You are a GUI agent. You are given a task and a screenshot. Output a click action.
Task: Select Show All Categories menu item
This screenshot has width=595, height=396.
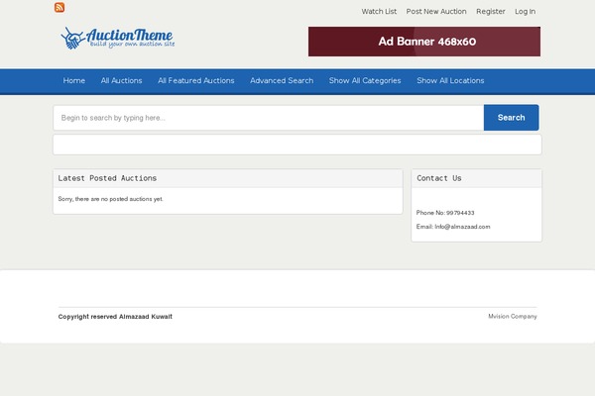point(365,80)
